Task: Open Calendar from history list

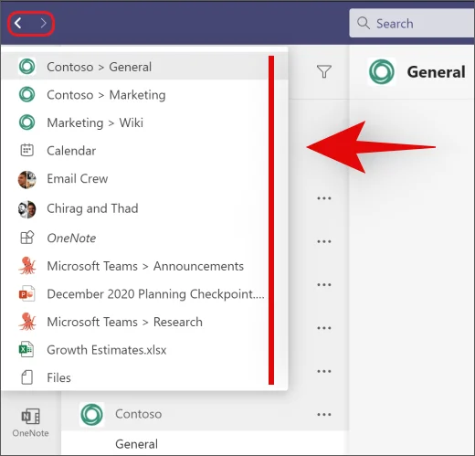Action: [144, 151]
